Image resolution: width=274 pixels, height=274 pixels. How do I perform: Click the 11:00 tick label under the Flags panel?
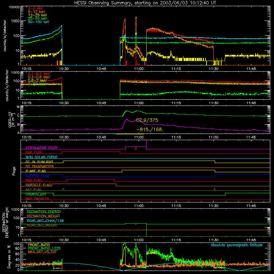click(x=139, y=206)
